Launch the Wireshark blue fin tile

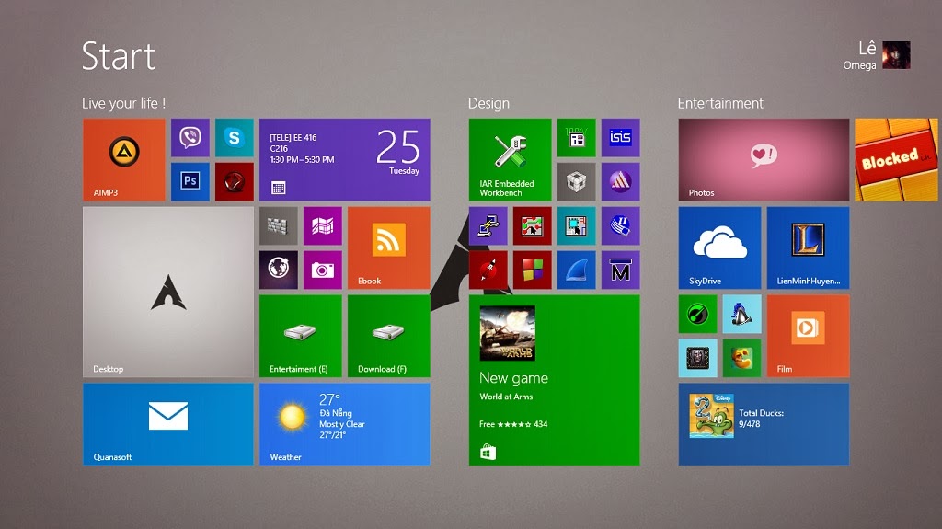pyautogui.click(x=576, y=270)
